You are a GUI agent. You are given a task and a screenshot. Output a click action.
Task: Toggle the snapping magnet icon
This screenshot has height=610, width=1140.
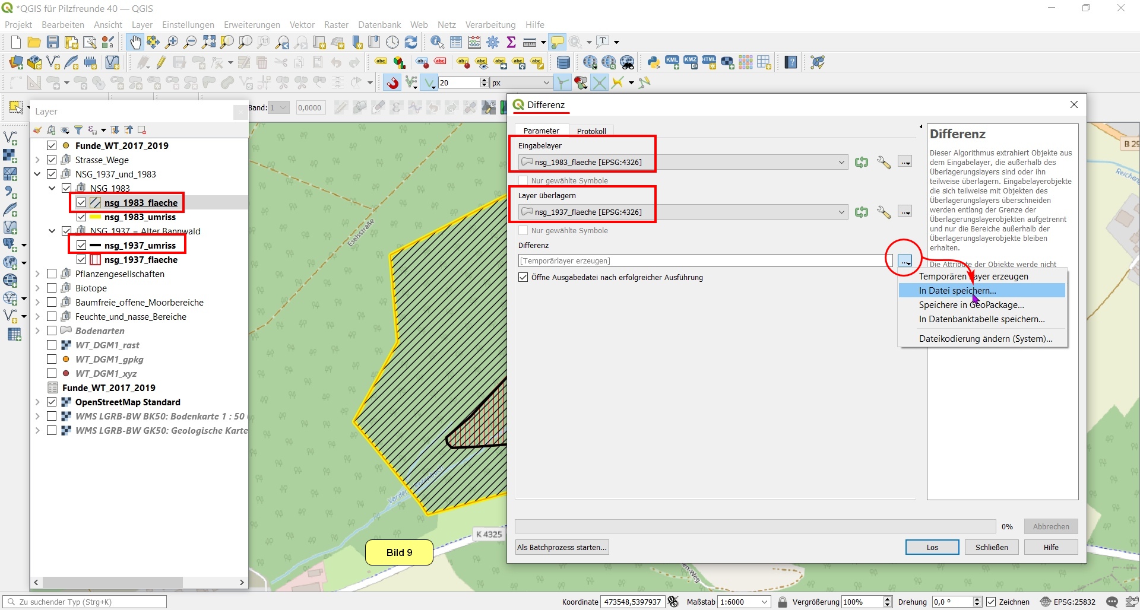click(x=392, y=83)
